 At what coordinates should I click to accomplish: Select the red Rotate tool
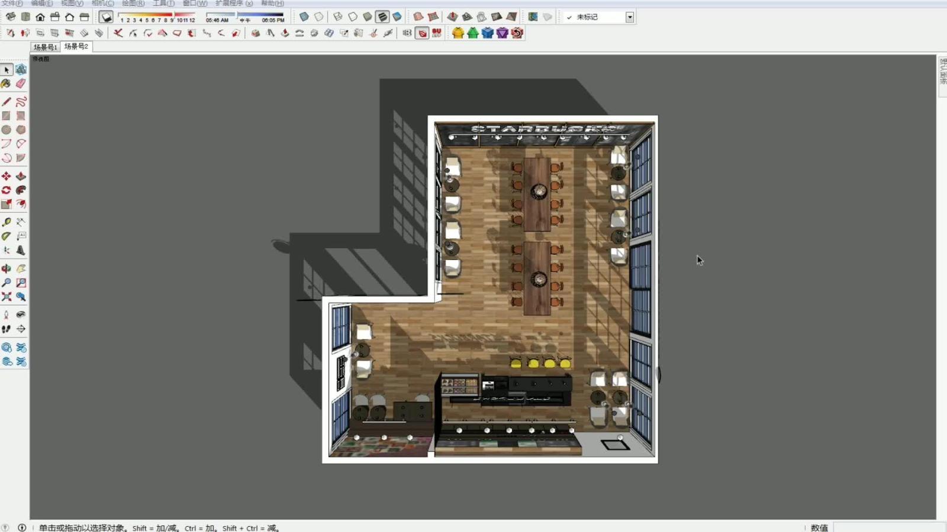pos(7,190)
